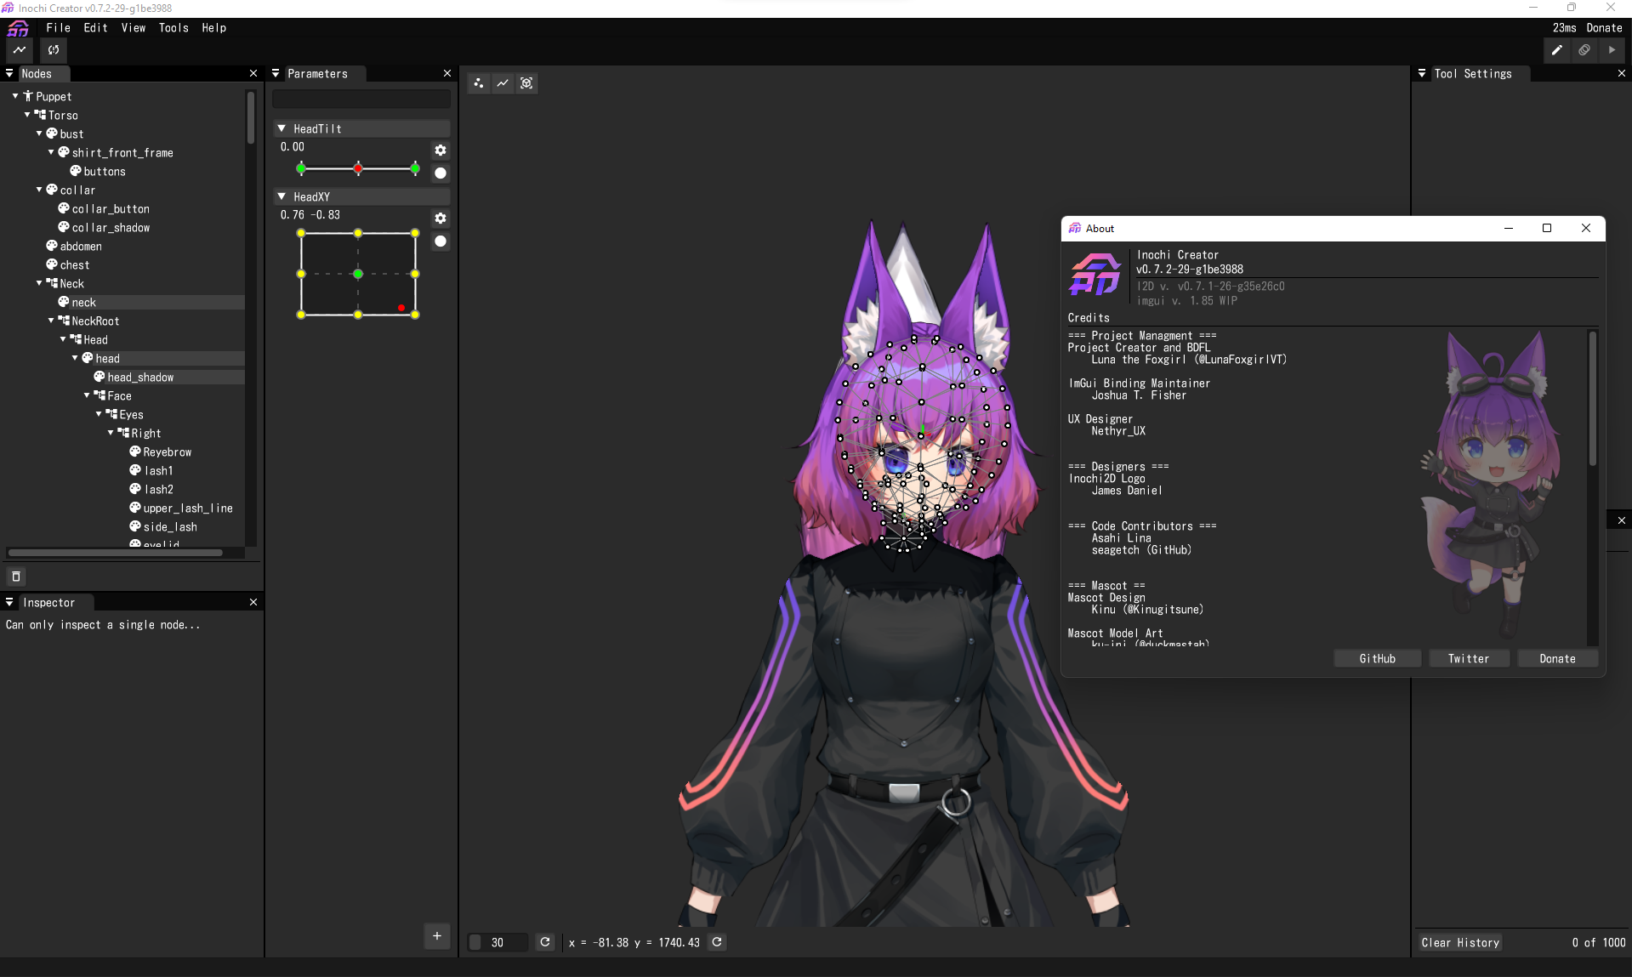Select the head_shadow node

click(x=140, y=377)
